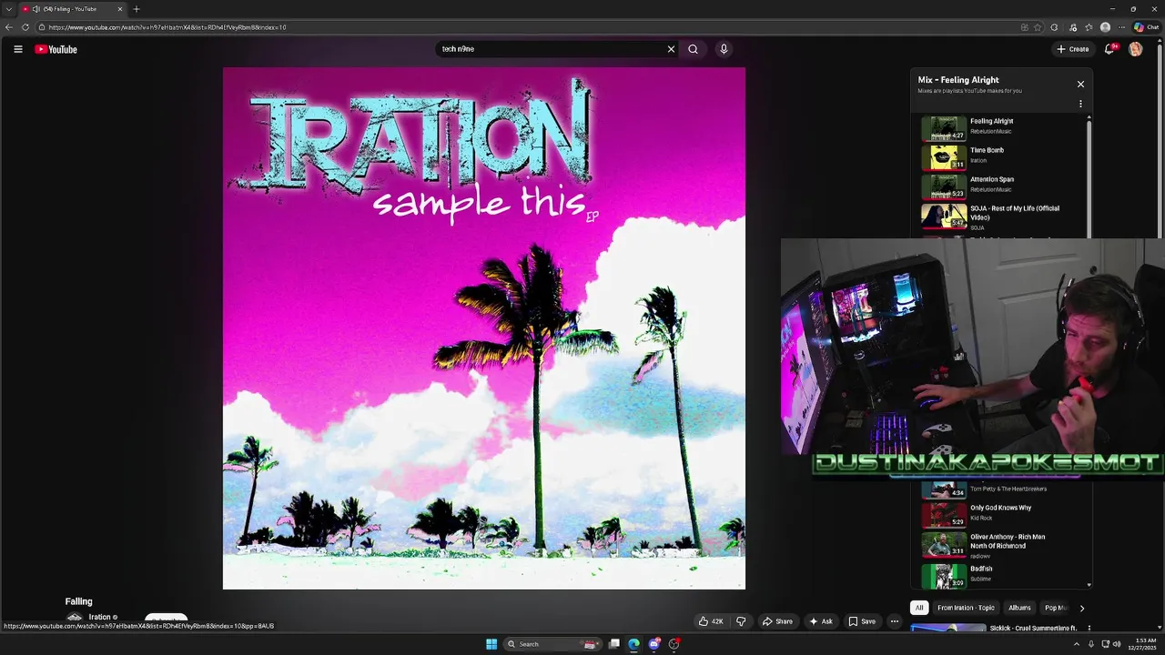The height and width of the screenshot is (655, 1165).
Task: Open the browser media control icon
Action: [x=1073, y=27]
